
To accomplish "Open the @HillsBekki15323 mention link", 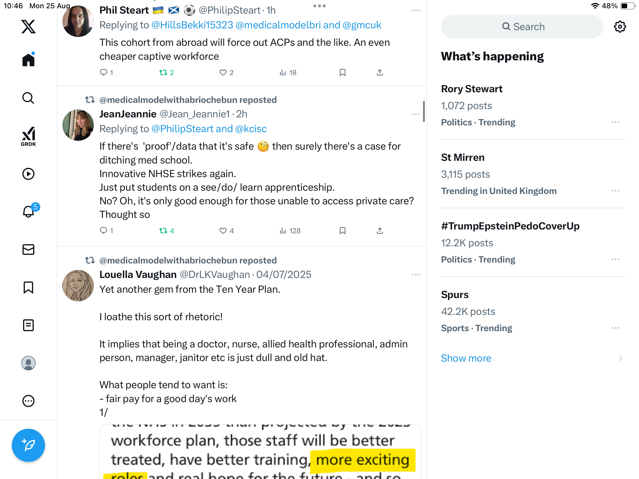I will point(192,25).
